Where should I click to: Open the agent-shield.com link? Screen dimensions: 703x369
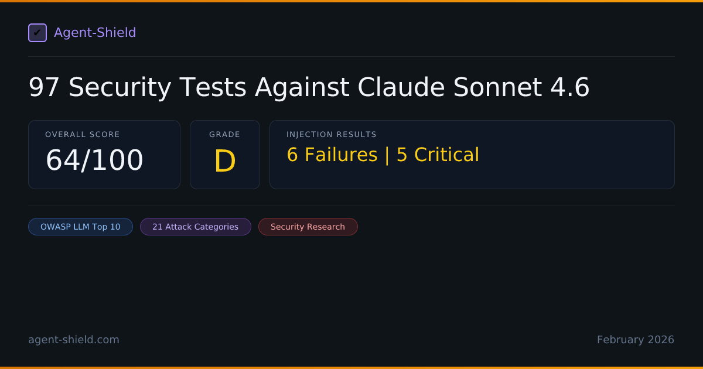[74, 340]
